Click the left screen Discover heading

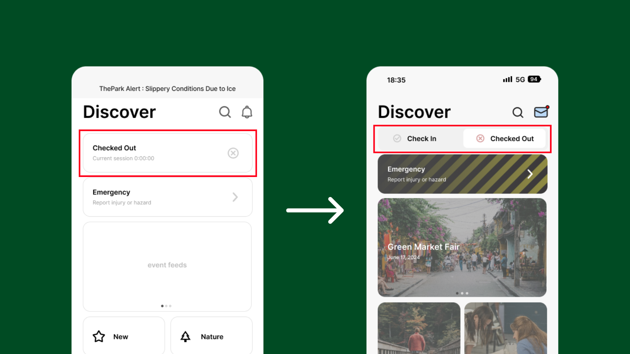coord(119,112)
